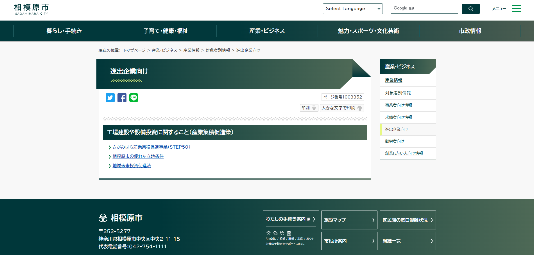
Task: Open the Select Language dropdown
Action: (x=353, y=9)
